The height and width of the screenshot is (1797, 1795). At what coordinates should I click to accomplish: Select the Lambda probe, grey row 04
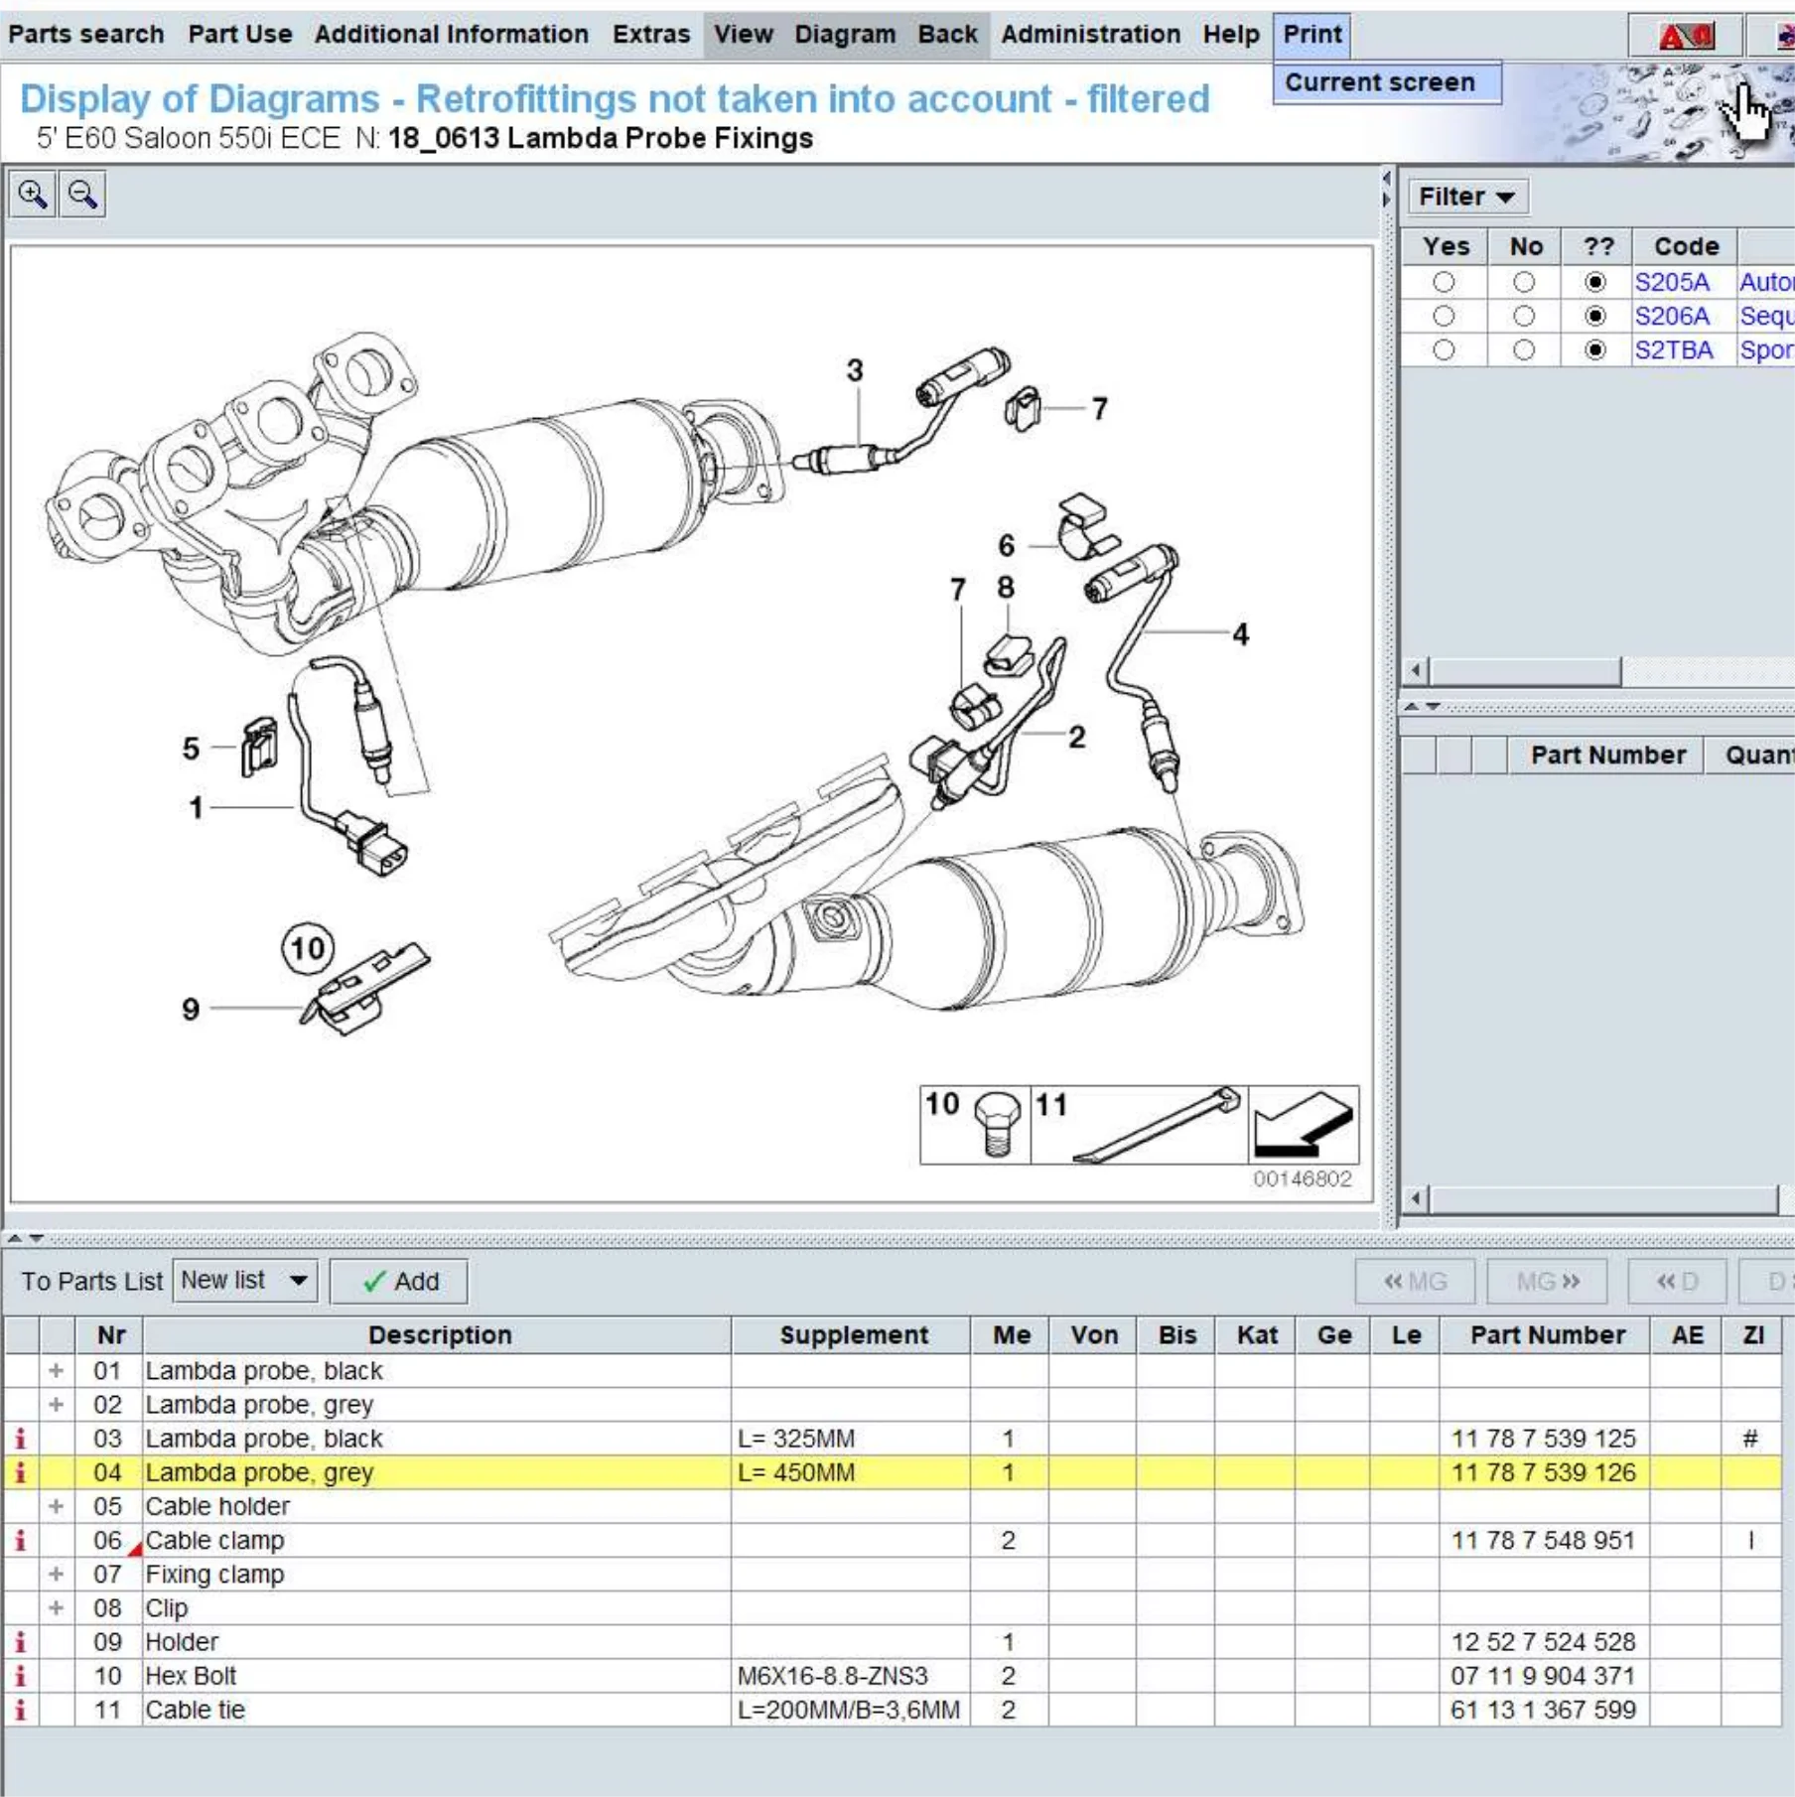point(258,1472)
